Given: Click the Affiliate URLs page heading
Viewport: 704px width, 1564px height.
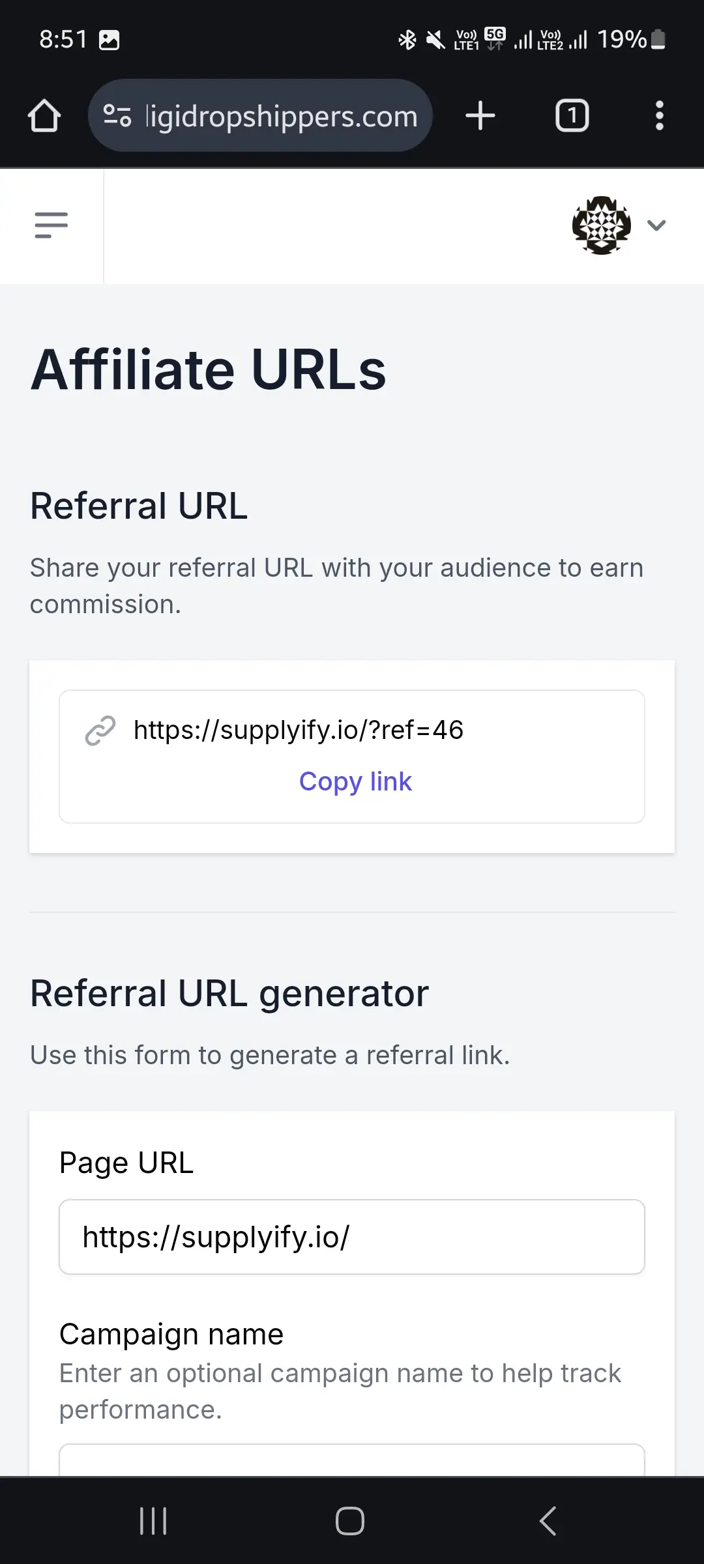Looking at the screenshot, I should click(x=209, y=369).
